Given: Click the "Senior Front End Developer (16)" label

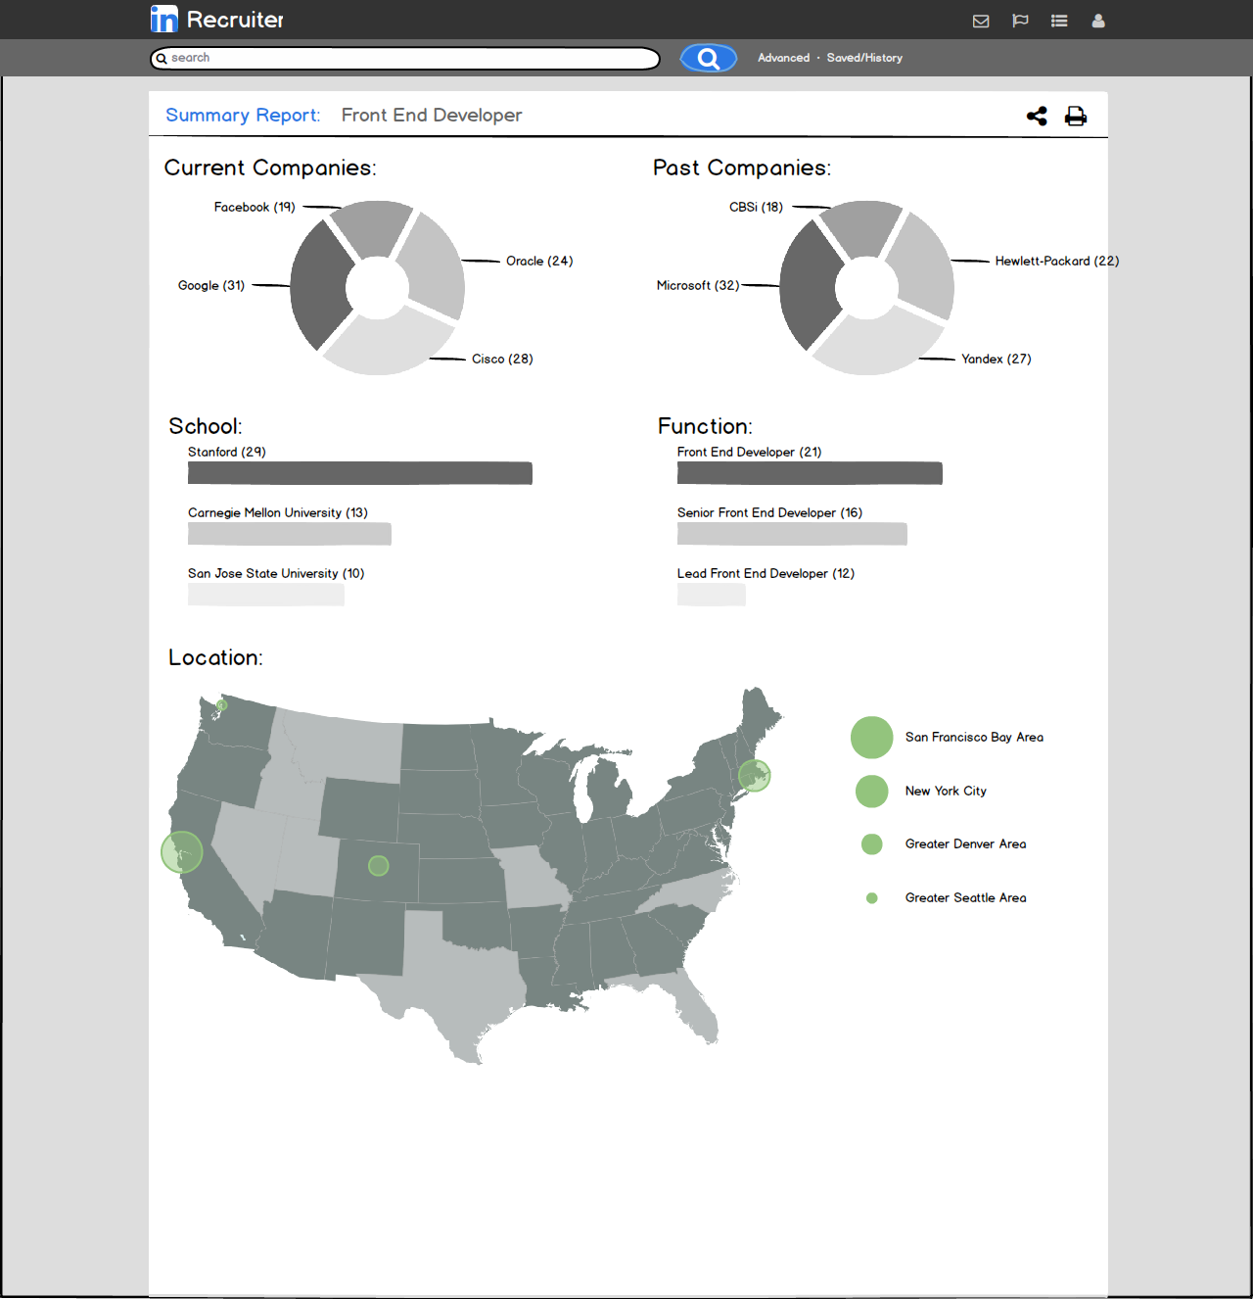Looking at the screenshot, I should tap(770, 513).
